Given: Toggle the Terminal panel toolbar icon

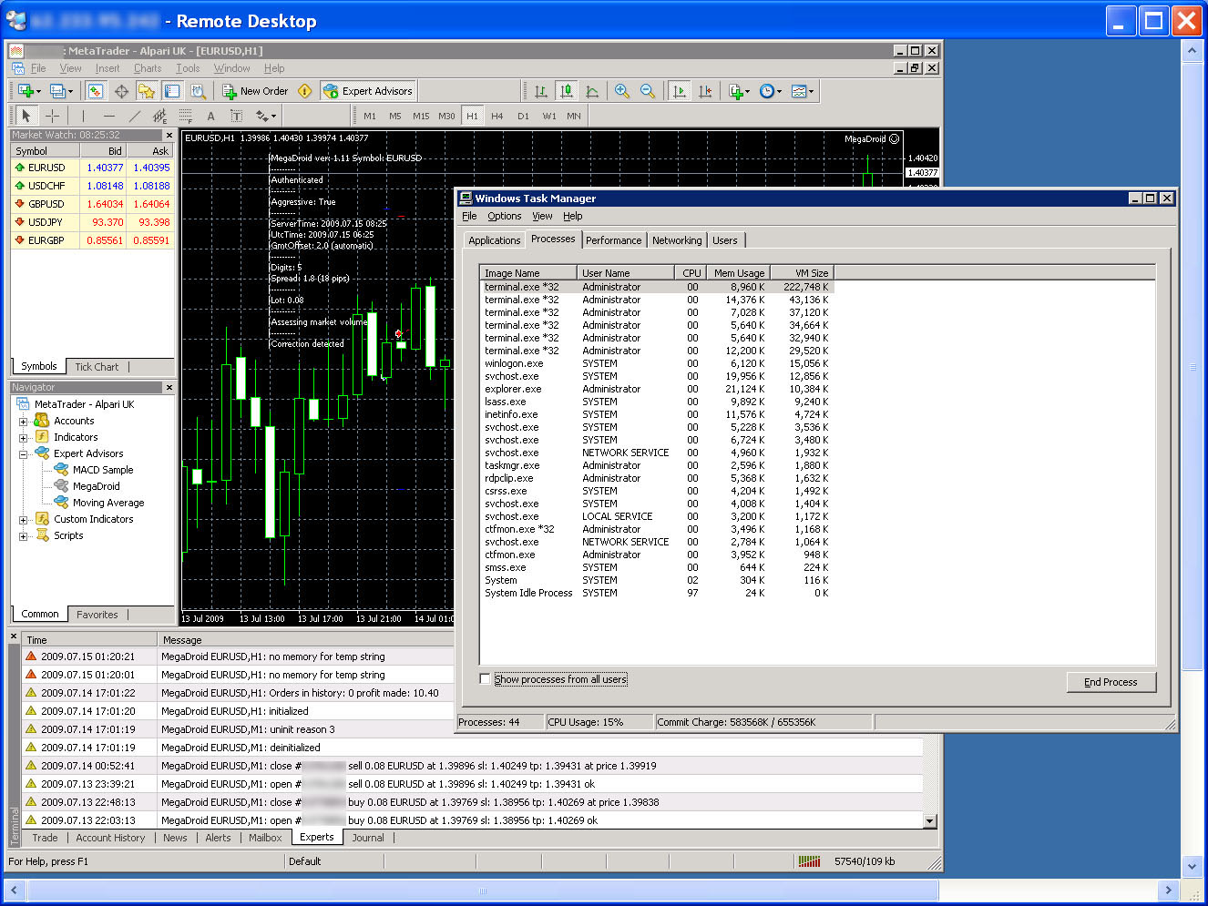Looking at the screenshot, I should 172,91.
